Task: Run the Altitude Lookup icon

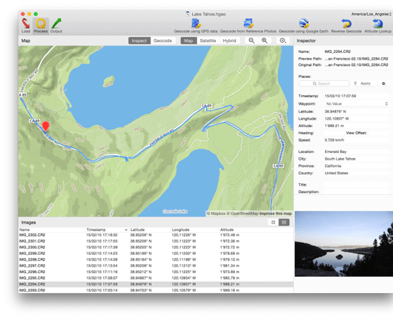Action: point(377,23)
